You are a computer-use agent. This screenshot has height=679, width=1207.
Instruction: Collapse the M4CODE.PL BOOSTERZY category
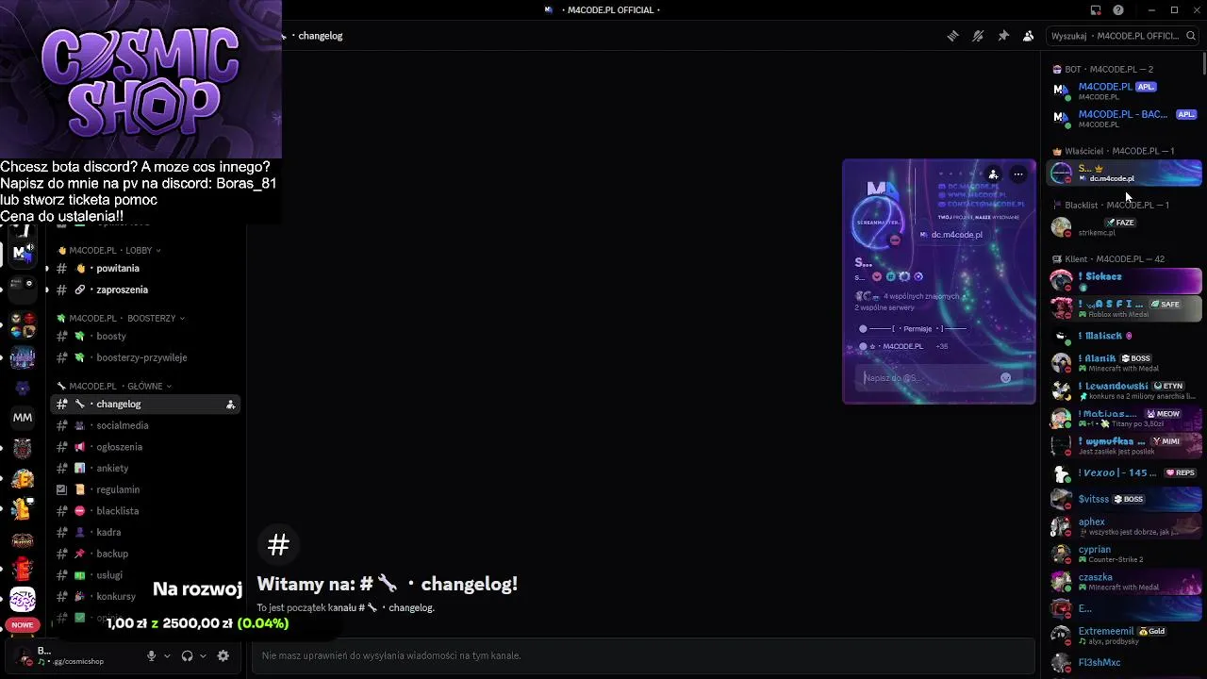click(121, 319)
